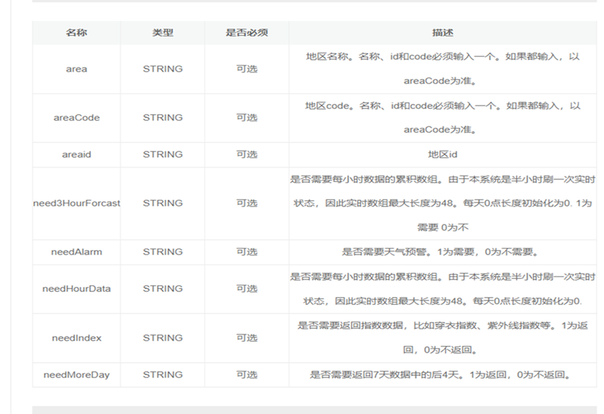Image resolution: width=604 pixels, height=414 pixels.
Task: Click STRING type in the areaid row
Action: pos(162,154)
